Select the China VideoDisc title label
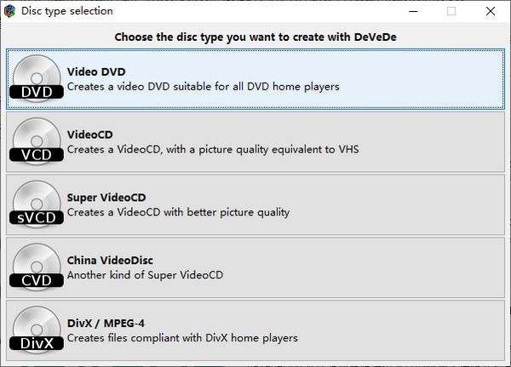The width and height of the screenshot is (511, 367). [x=110, y=261]
